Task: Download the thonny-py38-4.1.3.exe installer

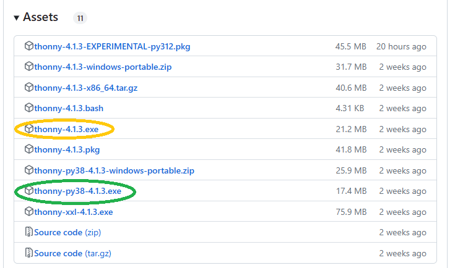Action: click(x=77, y=191)
